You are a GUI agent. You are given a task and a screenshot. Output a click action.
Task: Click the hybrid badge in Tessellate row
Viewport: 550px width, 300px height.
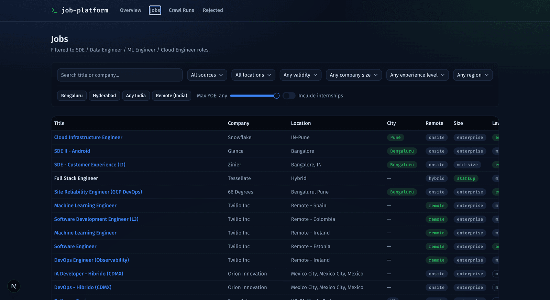437,178
